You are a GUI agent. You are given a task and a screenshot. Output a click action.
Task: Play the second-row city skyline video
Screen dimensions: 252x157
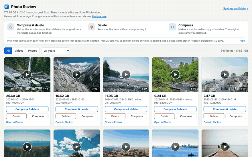175,147
